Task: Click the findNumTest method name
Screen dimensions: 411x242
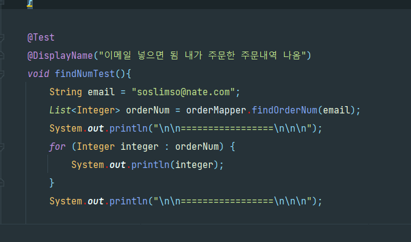Action: [x=85, y=74]
